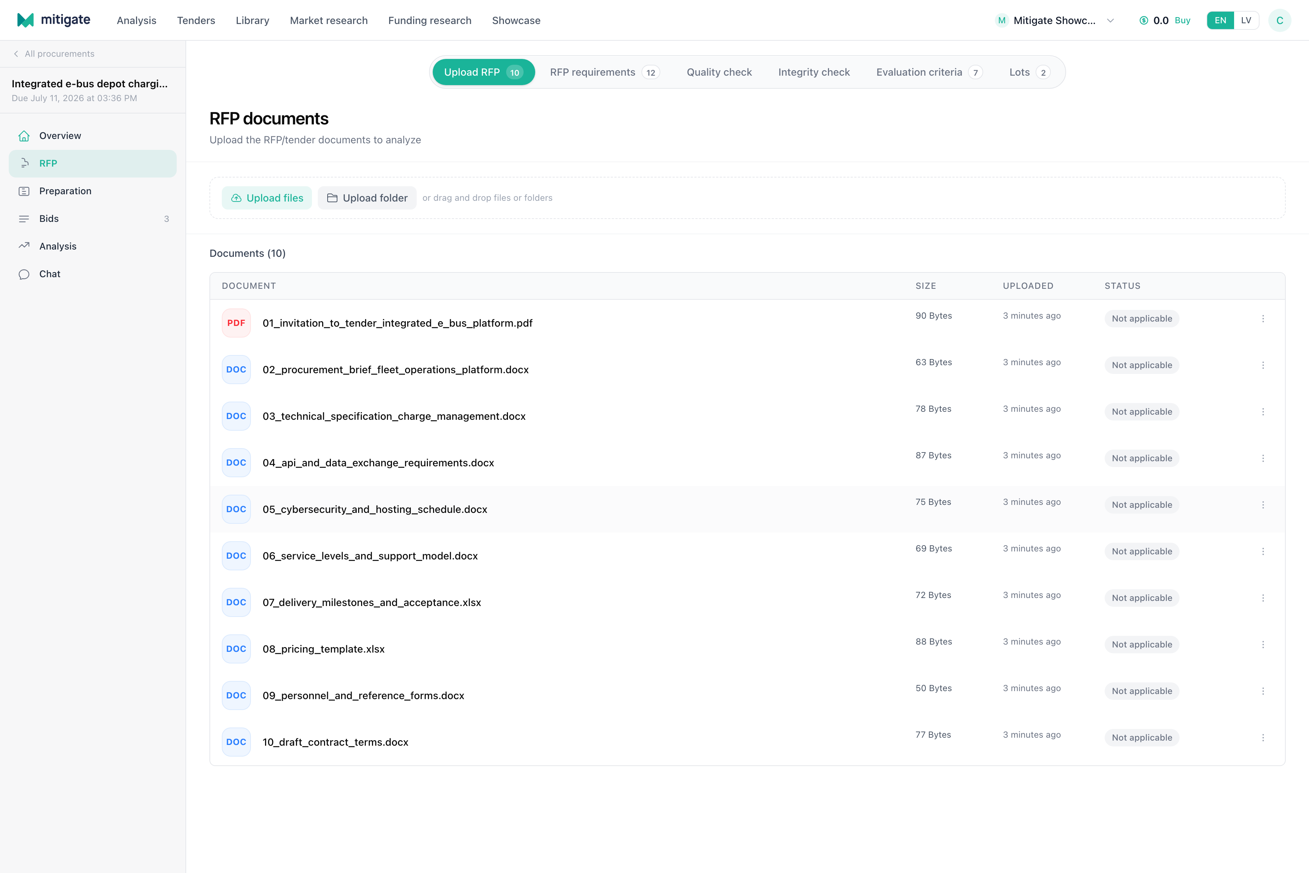This screenshot has height=873, width=1309.
Task: Open three-dot menu for 05_cybersecurity_and_hosting_schedule.docx
Action: [1263, 505]
